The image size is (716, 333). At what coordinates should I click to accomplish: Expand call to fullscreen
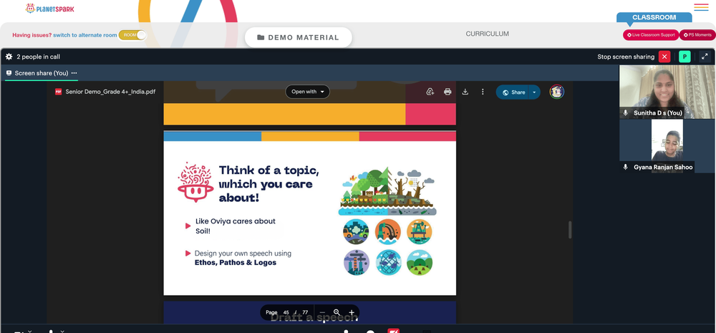click(705, 57)
